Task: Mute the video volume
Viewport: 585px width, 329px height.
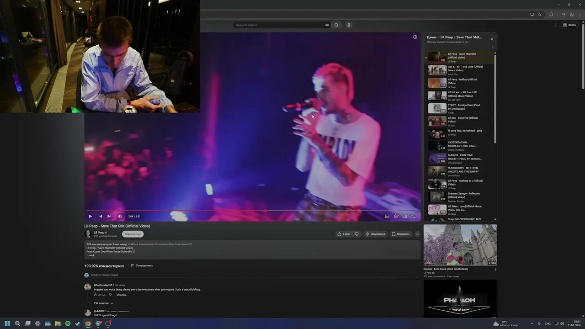Action: click(120, 216)
